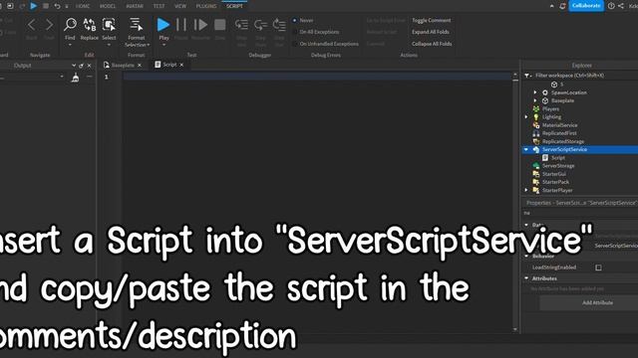Image resolution: width=638 pixels, height=358 pixels.
Task: Collapse the ribbon with the up caret
Action: coord(551,6)
